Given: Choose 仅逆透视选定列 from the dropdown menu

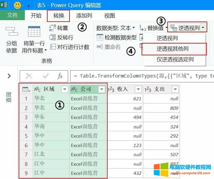Looking at the screenshot, I should pos(175,59).
